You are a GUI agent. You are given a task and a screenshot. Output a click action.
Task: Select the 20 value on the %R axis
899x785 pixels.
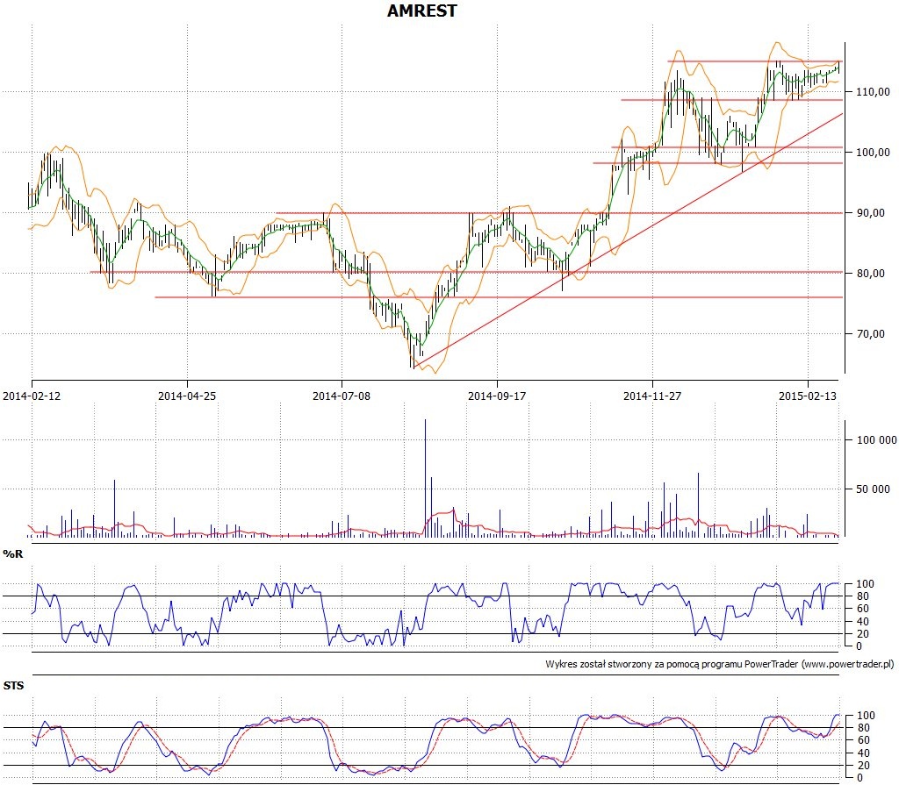(x=862, y=634)
